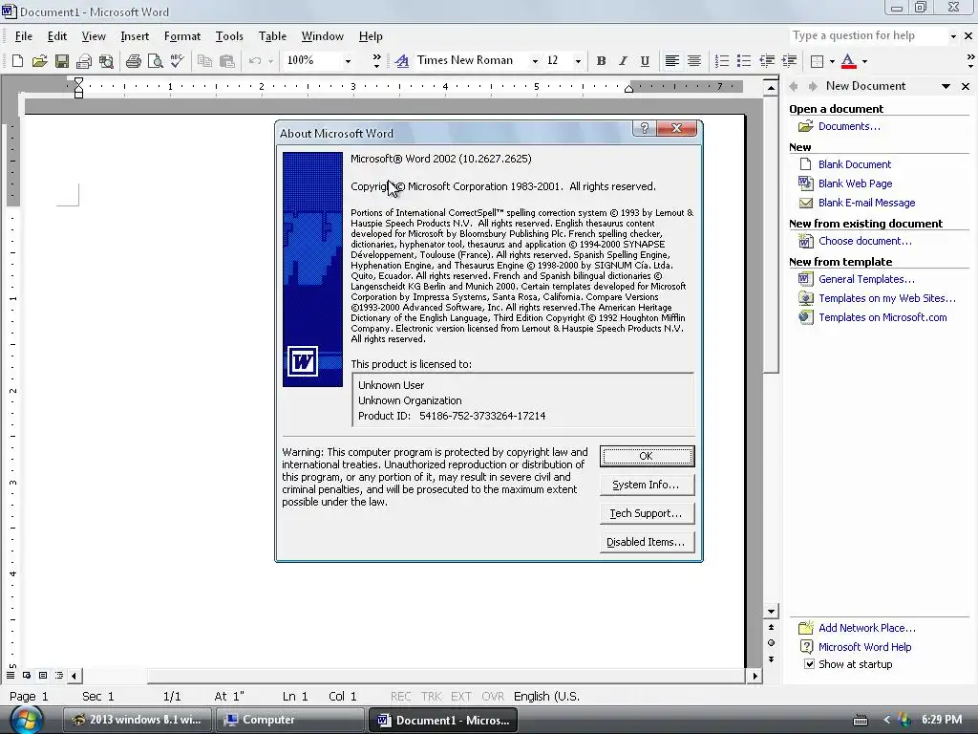Click Templates on Microsoft.com link
The height and width of the screenshot is (734, 978).
point(882,317)
